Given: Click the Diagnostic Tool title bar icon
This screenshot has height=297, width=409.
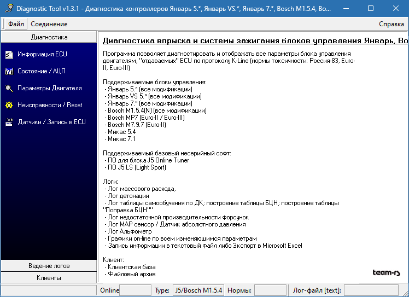Looking at the screenshot, I should click(x=9, y=8).
